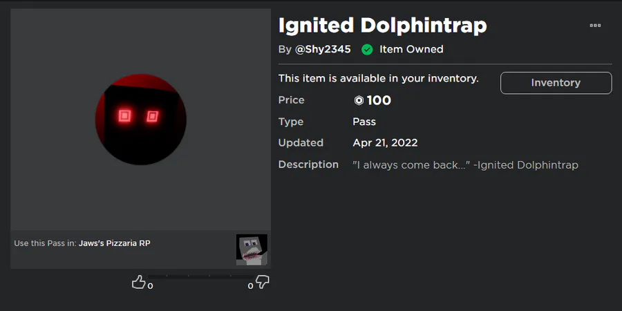
Task: Click the inventory availability message text
Action: click(x=379, y=79)
